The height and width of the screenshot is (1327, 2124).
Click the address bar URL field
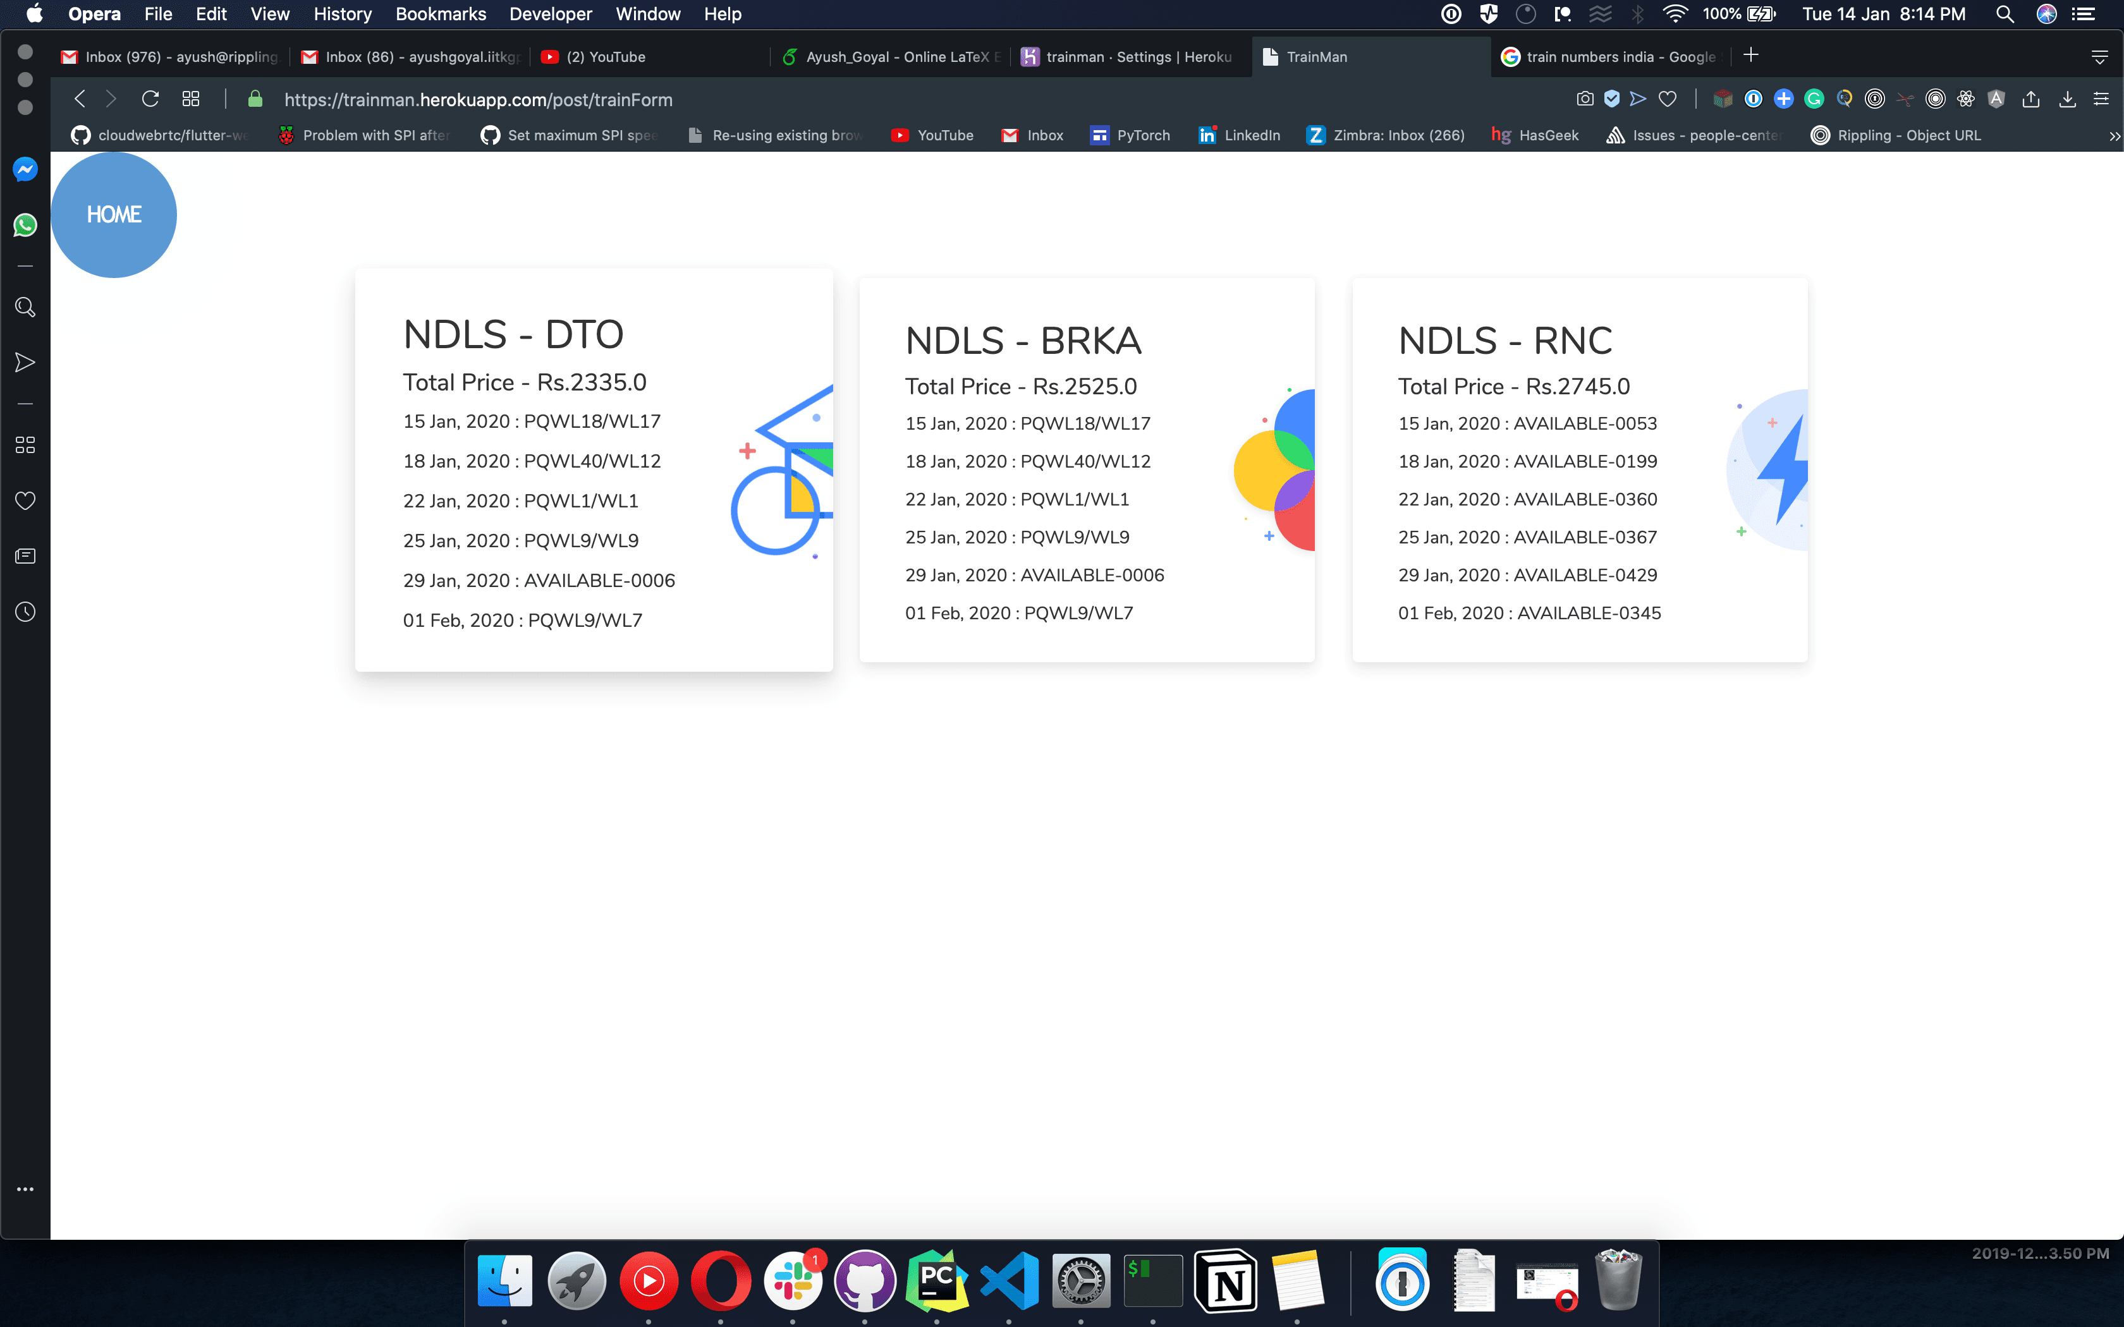479,100
